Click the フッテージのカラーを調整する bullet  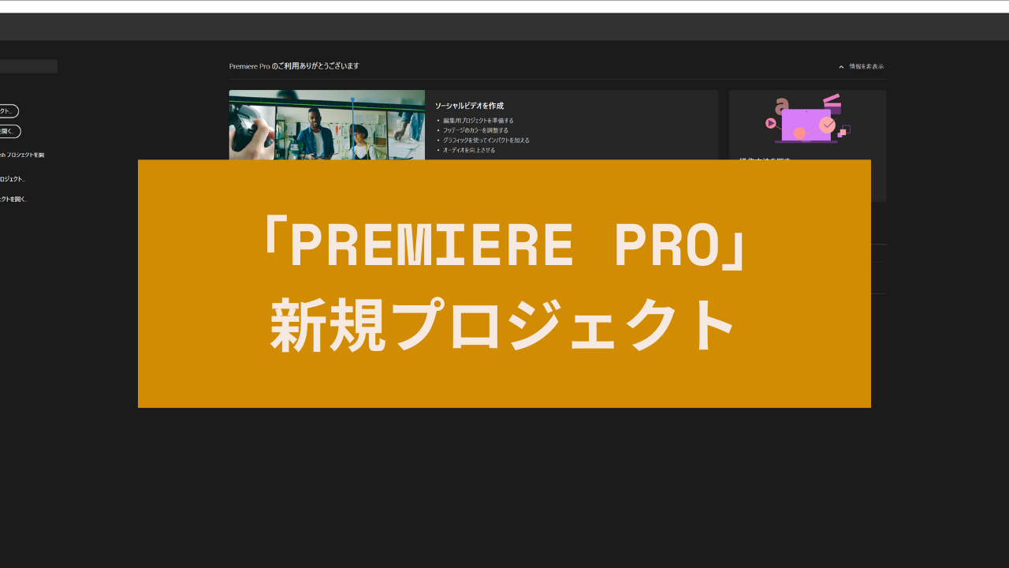point(475,130)
